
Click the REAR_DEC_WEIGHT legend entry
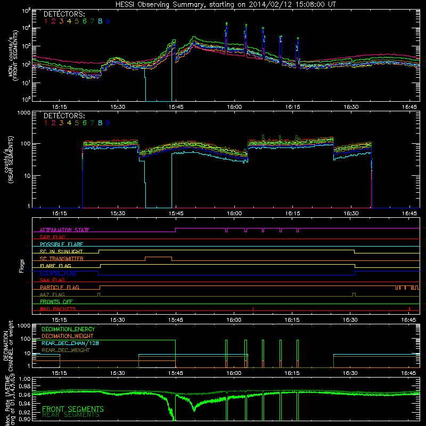(65, 350)
